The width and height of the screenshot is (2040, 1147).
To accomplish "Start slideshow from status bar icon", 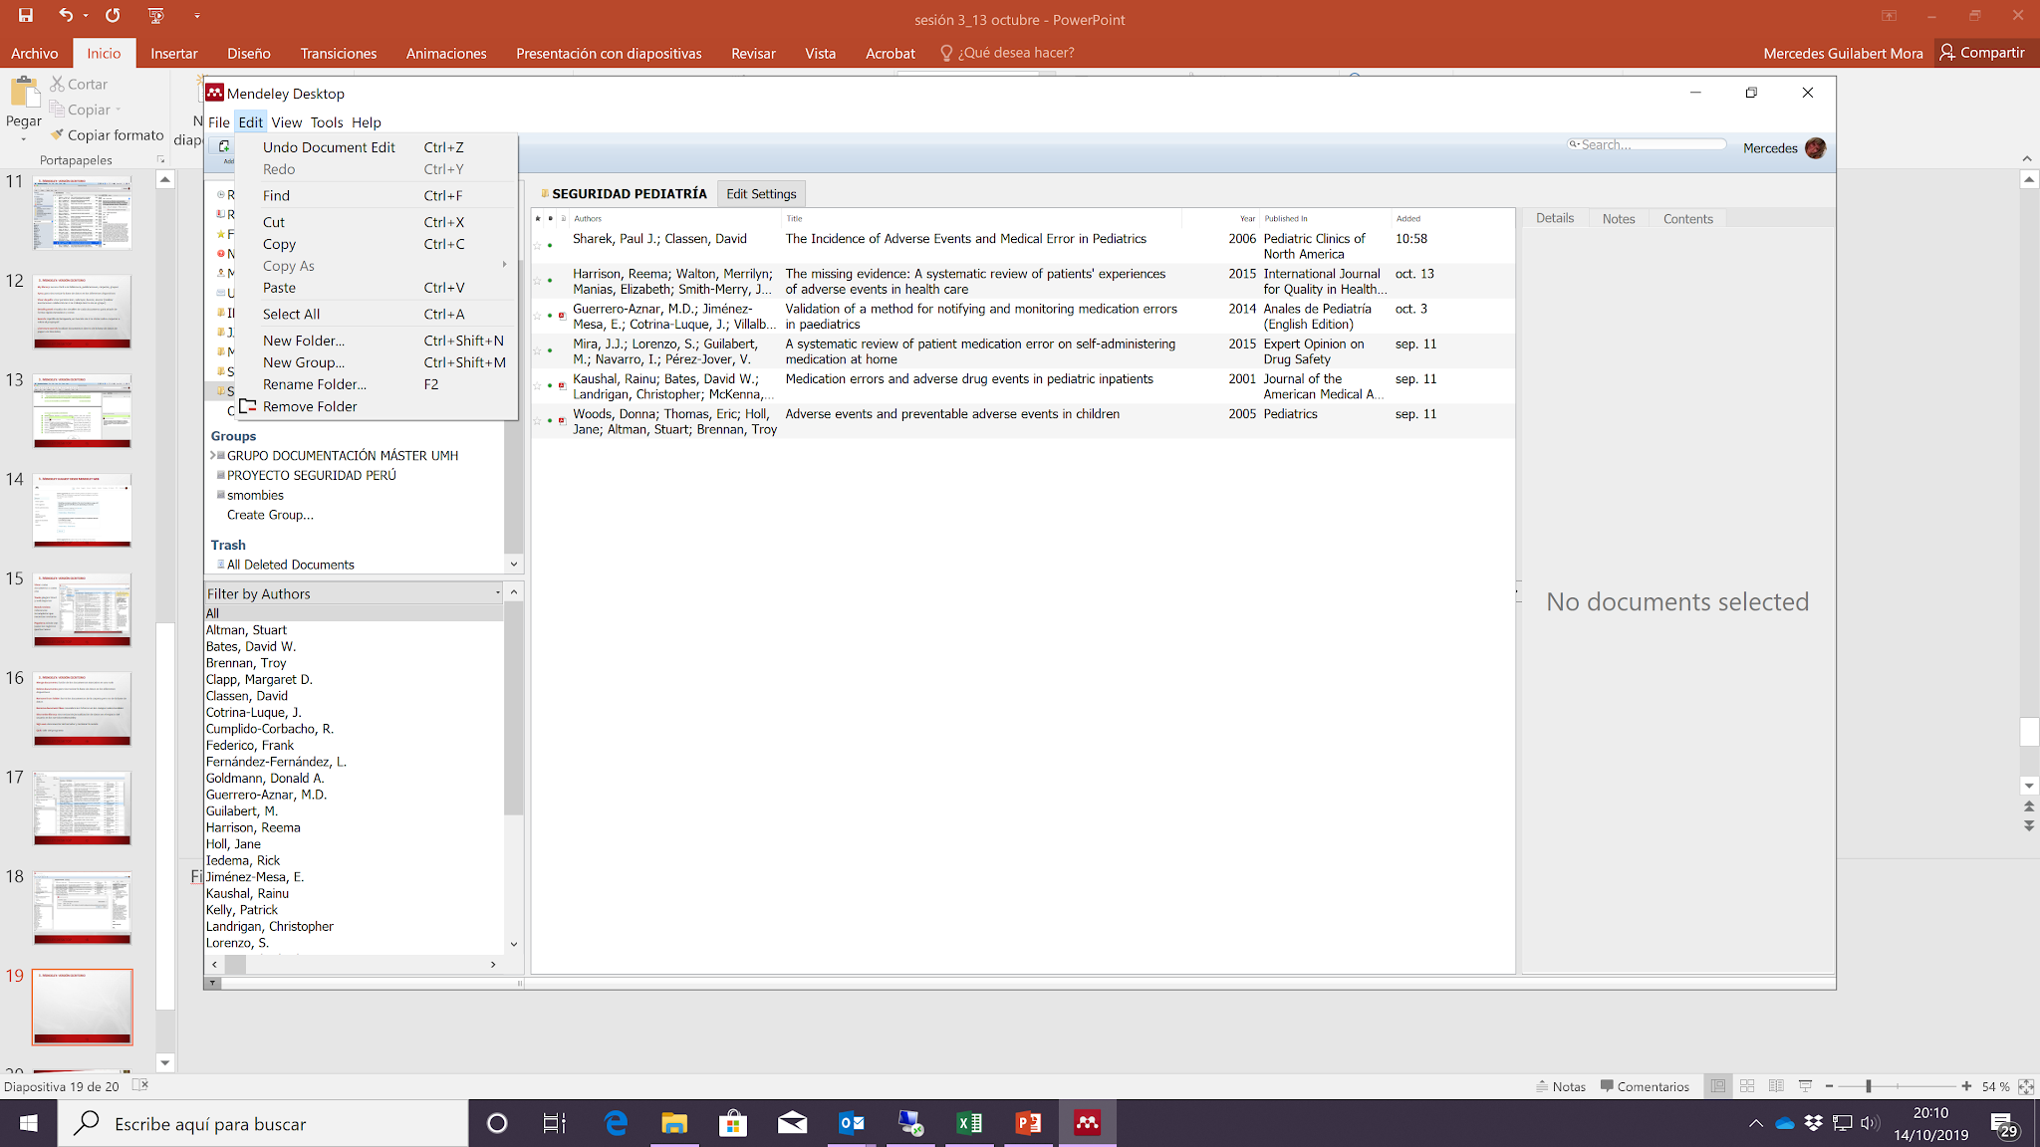I will pyautogui.click(x=1805, y=1086).
